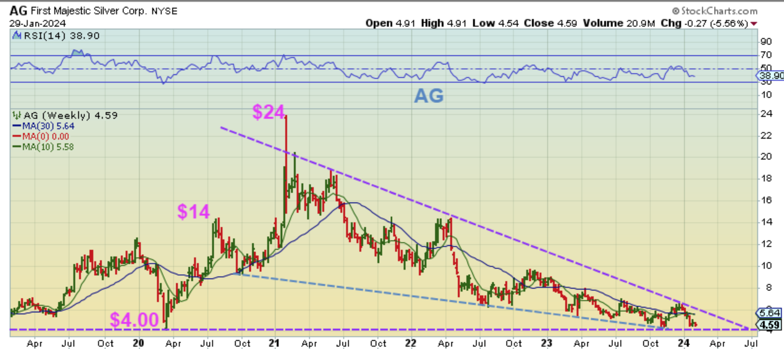Screen dimensions: 784x349
Task: Click the year 22 label on the time axis
Action: (x=411, y=343)
